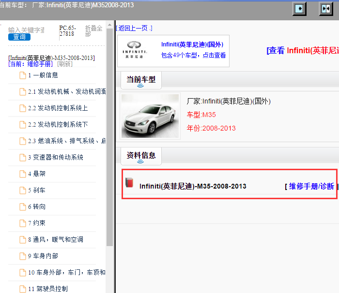Image resolution: width=339 pixels, height=293 pixels.
Task: Select the 7 约束 entry
Action: (37, 223)
